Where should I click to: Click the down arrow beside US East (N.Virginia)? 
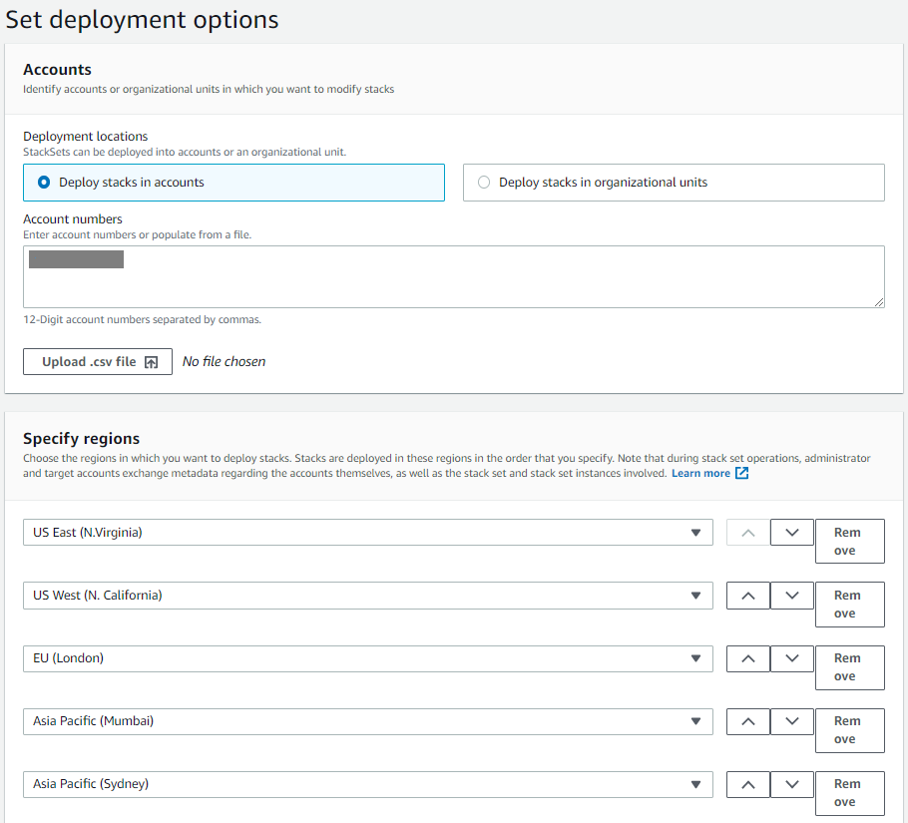791,532
